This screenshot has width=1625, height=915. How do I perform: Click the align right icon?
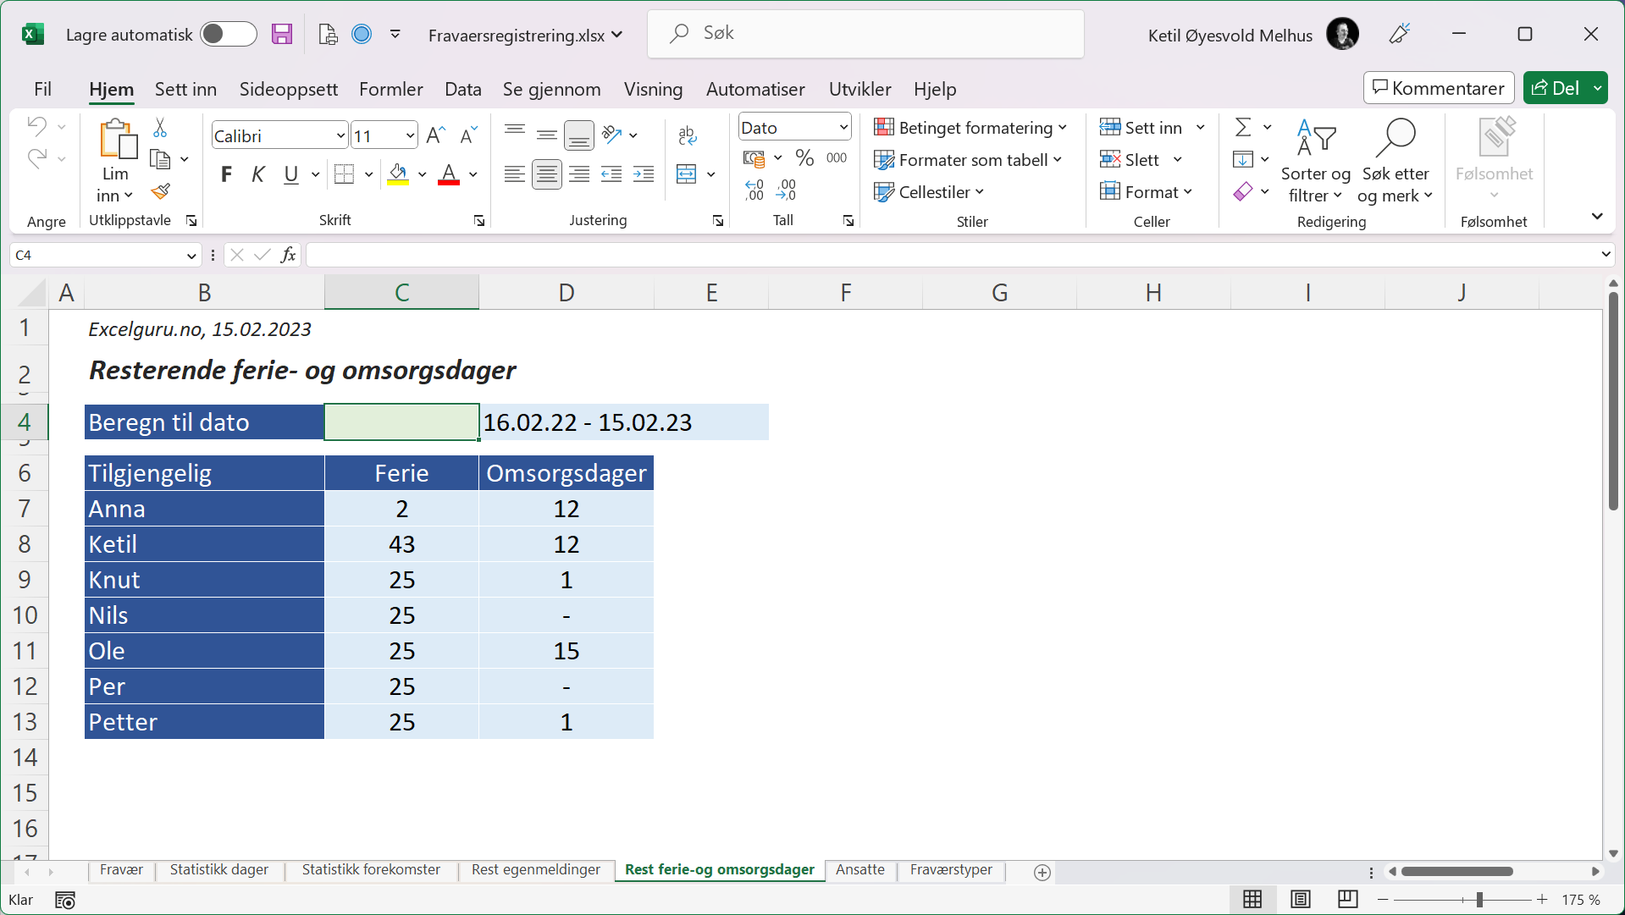(x=579, y=174)
